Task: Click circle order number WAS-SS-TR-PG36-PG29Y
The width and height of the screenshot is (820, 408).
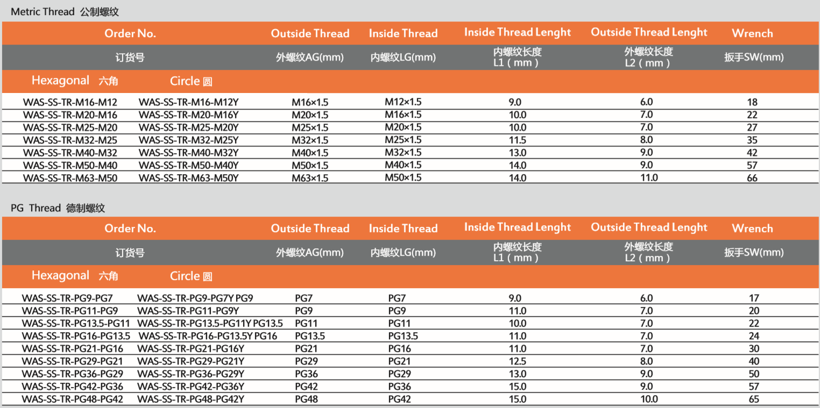Action: [x=191, y=374]
